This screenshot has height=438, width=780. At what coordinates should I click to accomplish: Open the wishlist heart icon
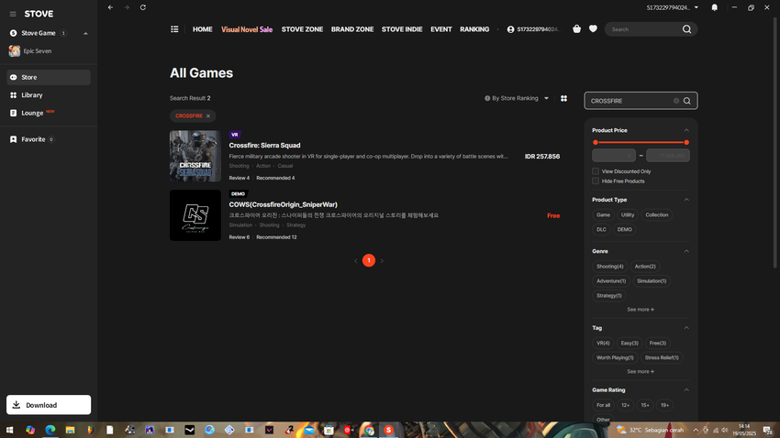(593, 28)
